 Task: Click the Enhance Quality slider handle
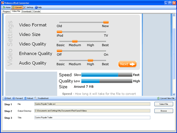tap(60, 51)
